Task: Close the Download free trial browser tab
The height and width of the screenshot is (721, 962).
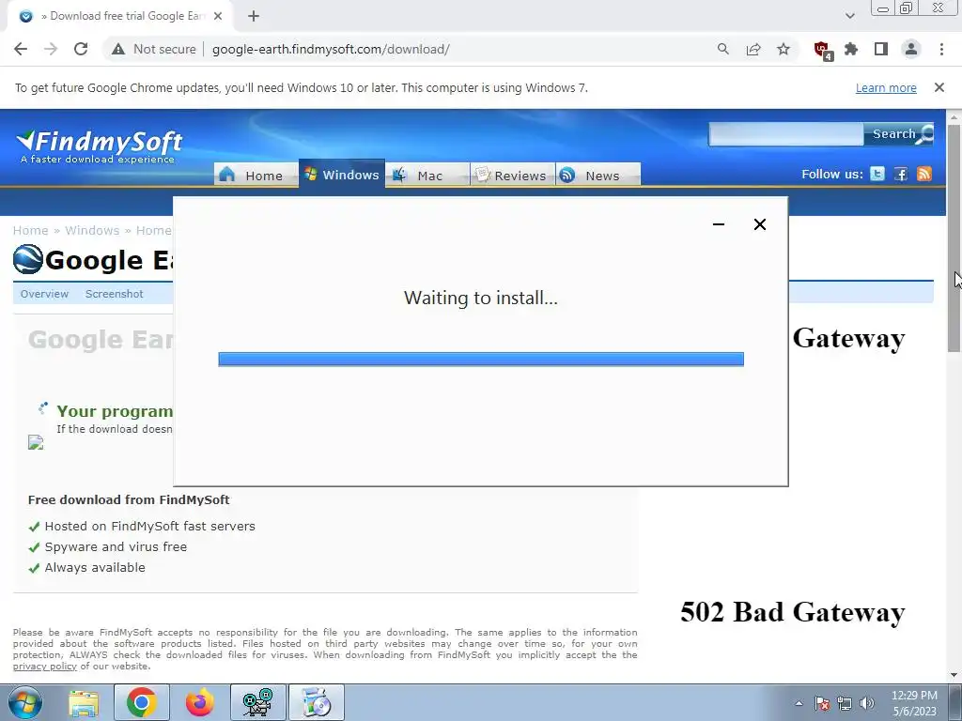Action: [218, 16]
